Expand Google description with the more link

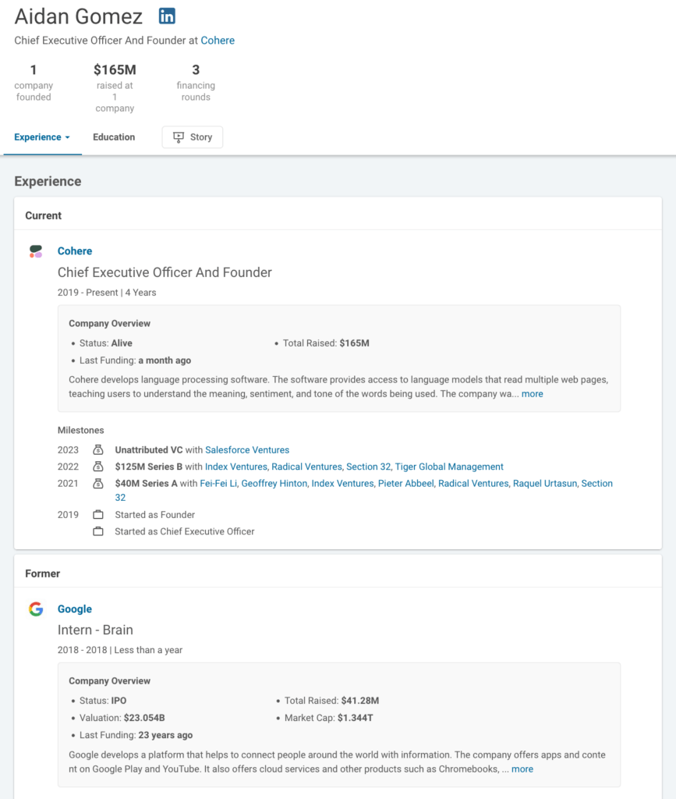tap(522, 769)
